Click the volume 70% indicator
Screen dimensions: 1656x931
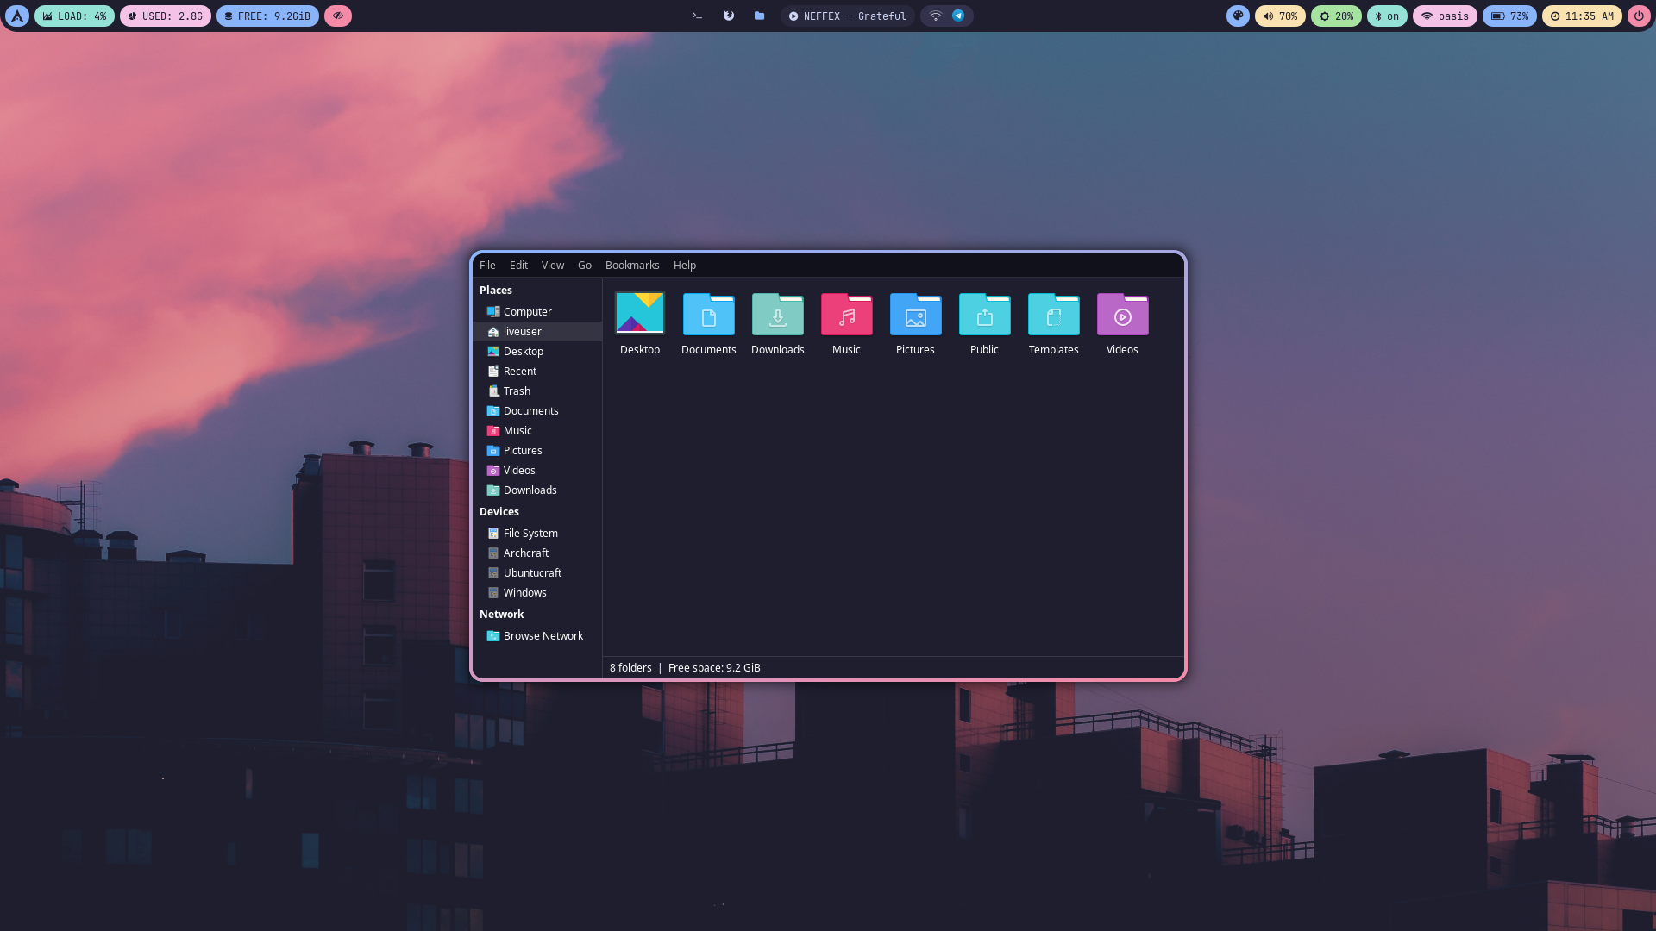pyautogui.click(x=1280, y=16)
